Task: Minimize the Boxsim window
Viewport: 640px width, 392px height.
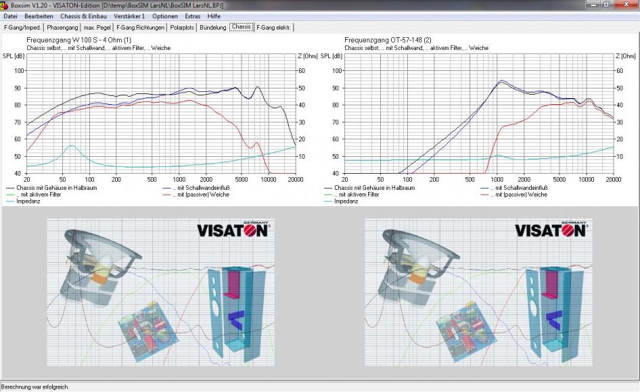Action: pos(593,5)
